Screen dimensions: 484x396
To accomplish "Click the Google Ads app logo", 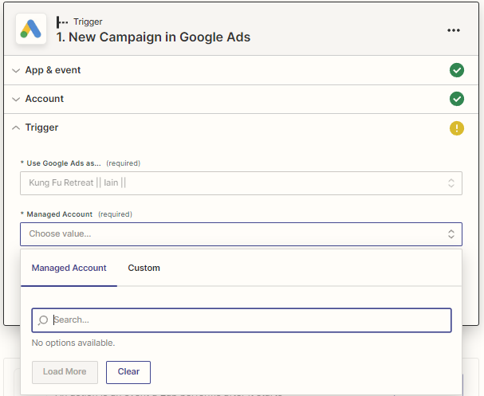I will tap(31, 29).
